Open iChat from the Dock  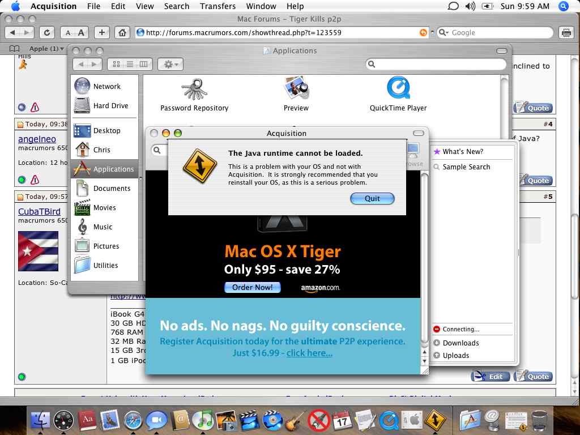pos(156,421)
